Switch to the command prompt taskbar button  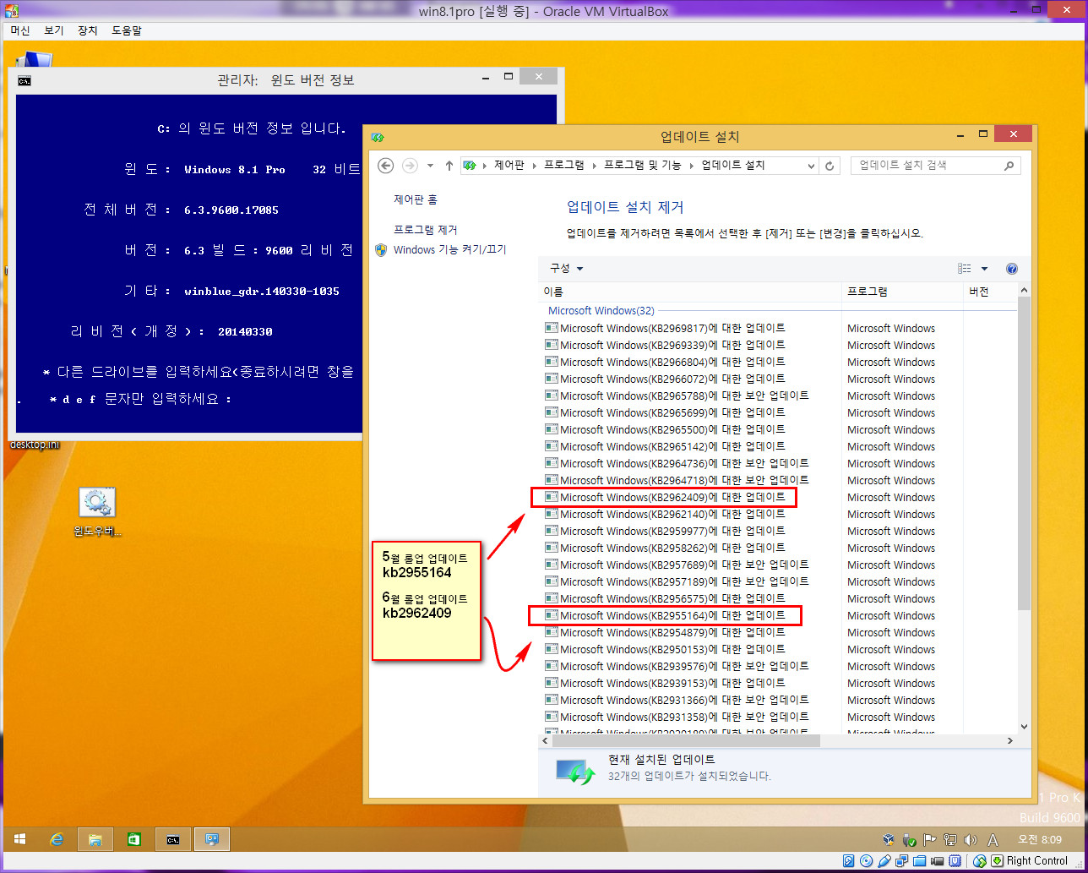pos(173,839)
